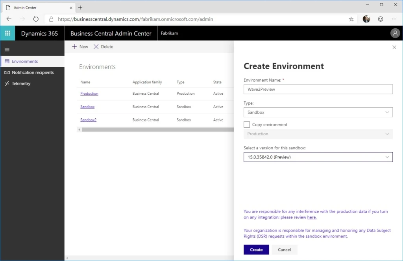Add this page to browser favorites
This screenshot has width=403, height=261.
tap(351, 19)
